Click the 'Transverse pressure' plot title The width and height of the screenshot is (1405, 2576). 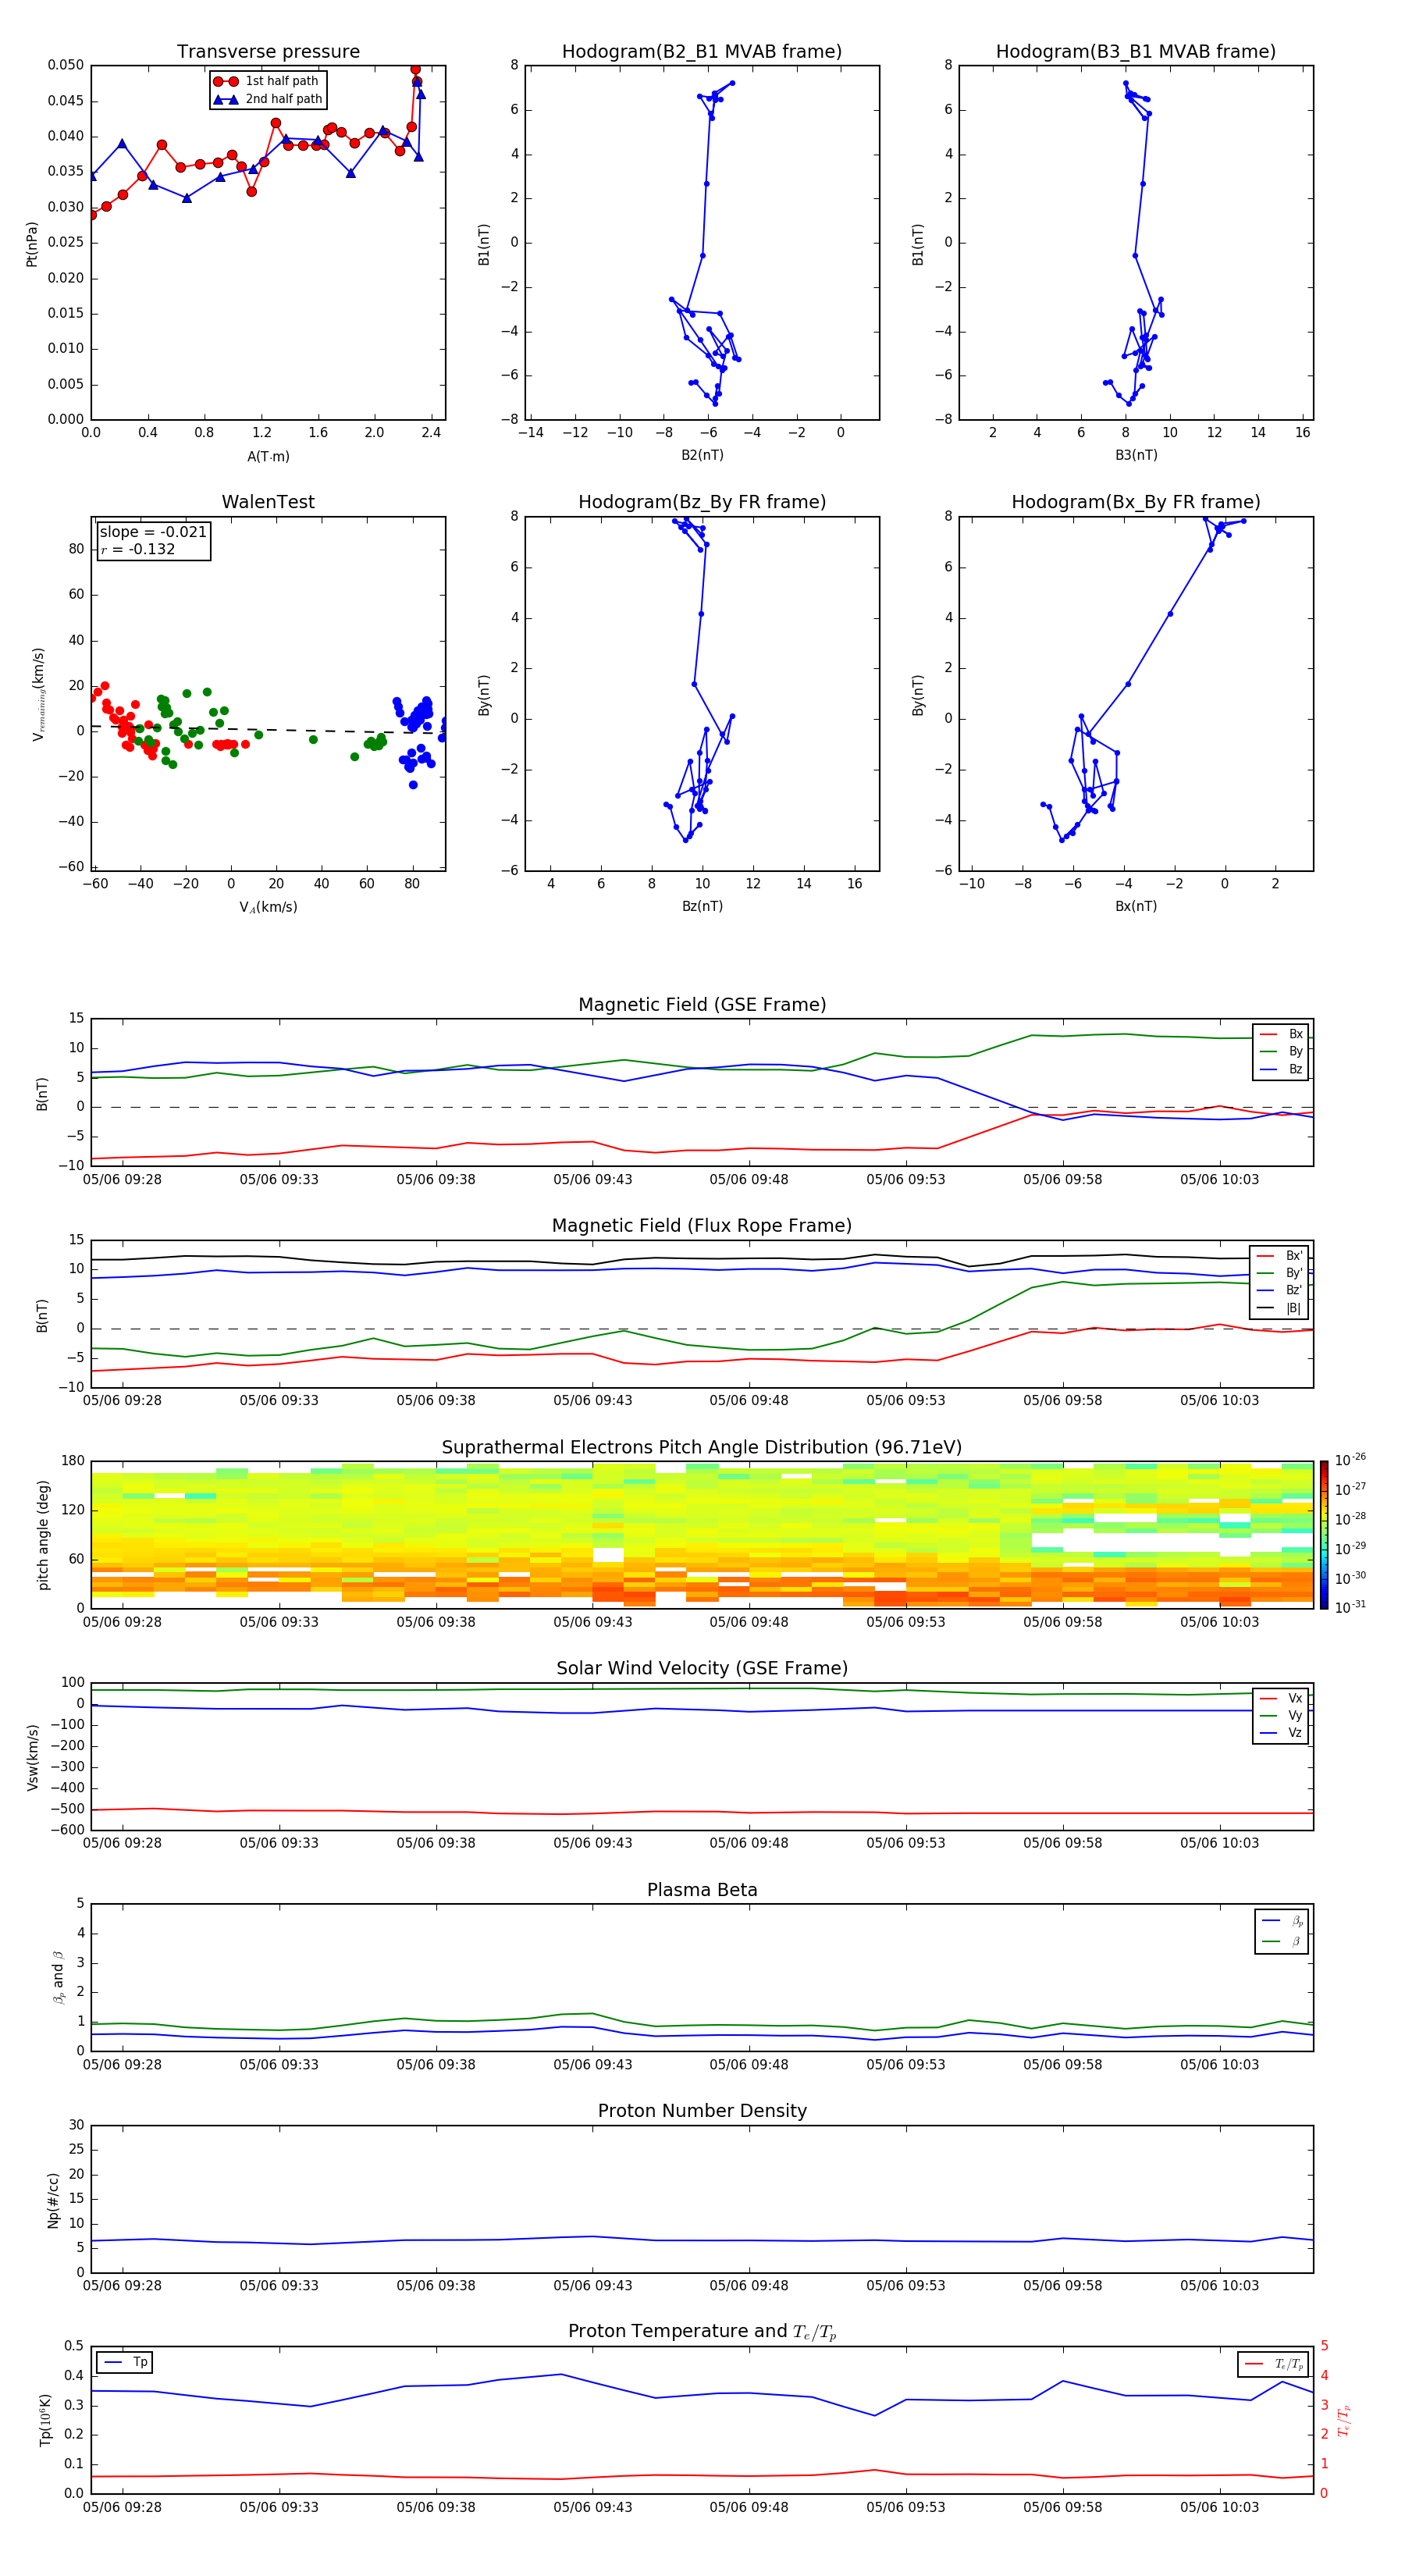[268, 52]
